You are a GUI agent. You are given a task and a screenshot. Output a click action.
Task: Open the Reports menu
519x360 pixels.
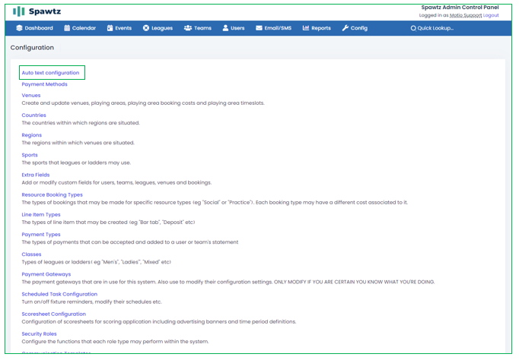coord(317,28)
